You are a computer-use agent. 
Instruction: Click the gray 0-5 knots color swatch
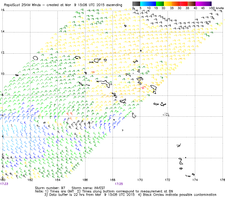tap(136, 4)
